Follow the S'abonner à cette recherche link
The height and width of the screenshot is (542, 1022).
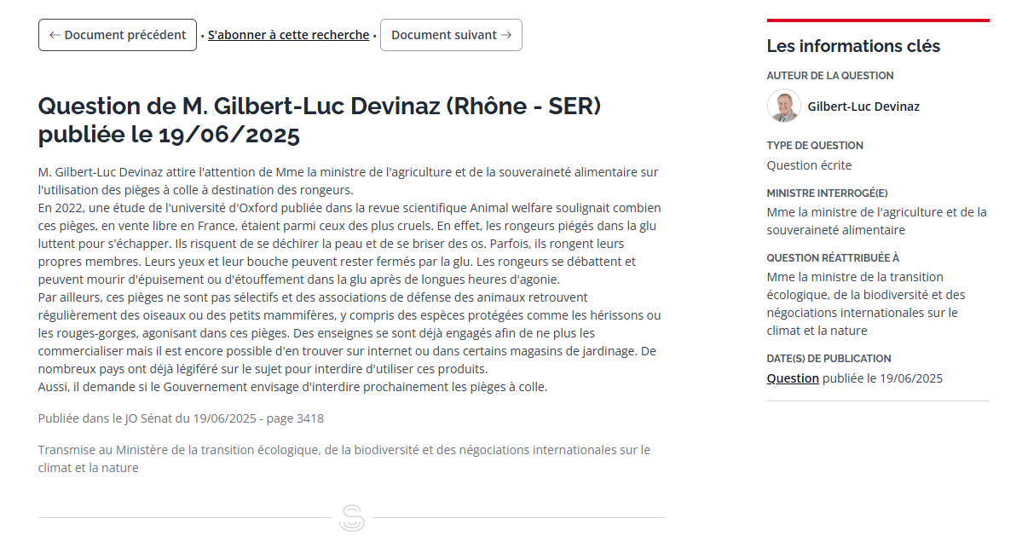[x=288, y=35]
